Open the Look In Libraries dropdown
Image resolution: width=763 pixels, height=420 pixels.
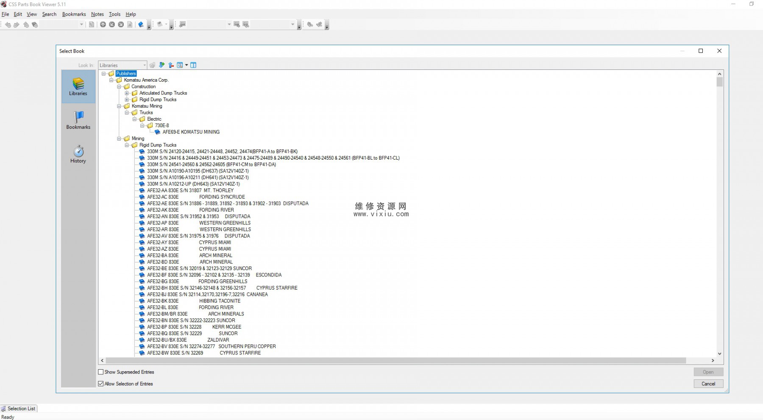pos(145,65)
